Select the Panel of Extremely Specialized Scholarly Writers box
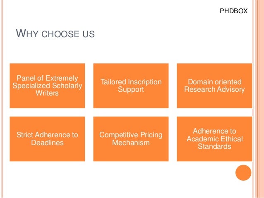This screenshot has height=198, width=264. tap(47, 86)
